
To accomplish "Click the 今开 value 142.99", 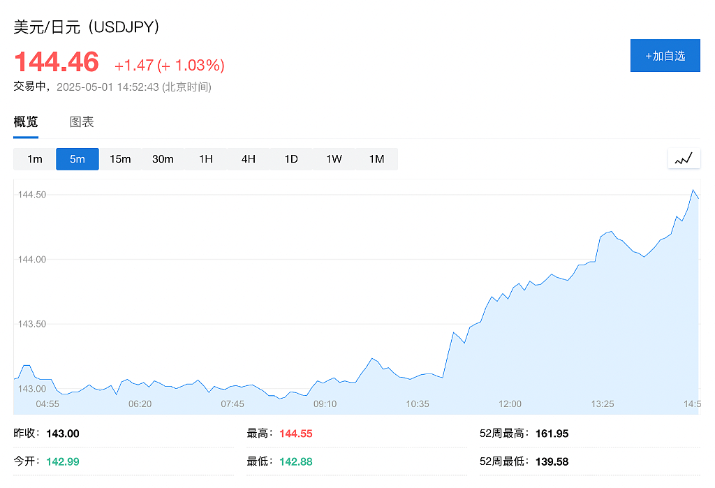I will point(63,461).
